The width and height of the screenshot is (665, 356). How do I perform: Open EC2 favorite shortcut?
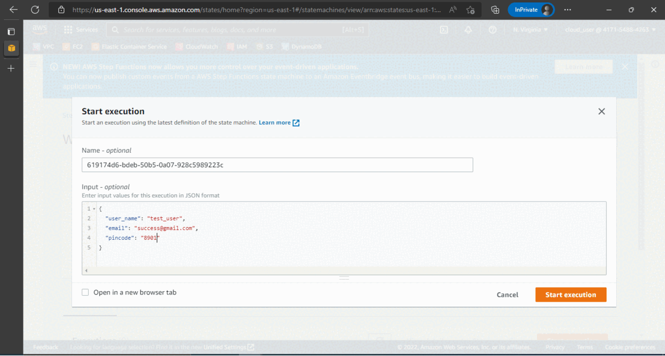(73, 47)
